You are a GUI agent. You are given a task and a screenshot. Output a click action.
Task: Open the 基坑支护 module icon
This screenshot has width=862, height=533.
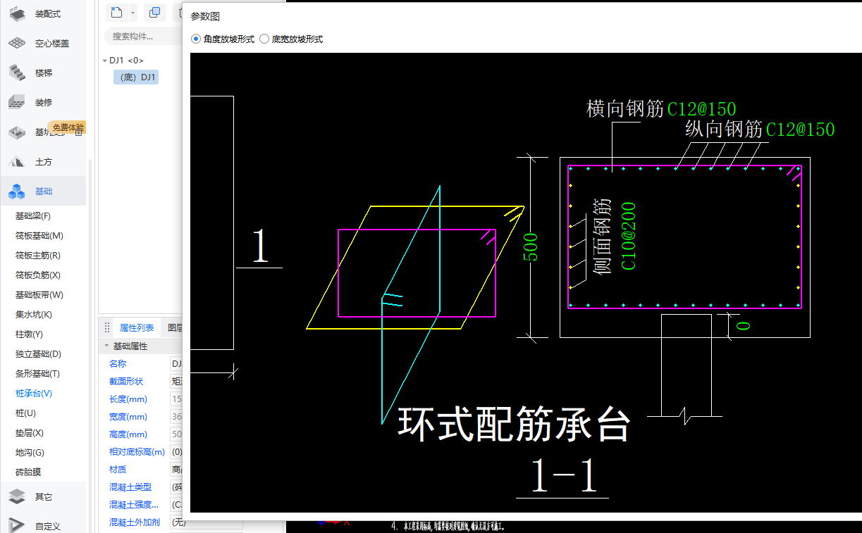pyautogui.click(x=17, y=132)
